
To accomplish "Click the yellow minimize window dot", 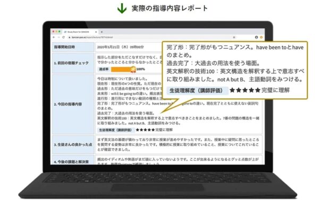I will [56, 32].
